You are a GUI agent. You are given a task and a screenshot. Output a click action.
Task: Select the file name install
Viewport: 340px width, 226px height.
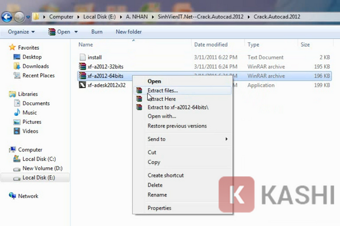95,57
